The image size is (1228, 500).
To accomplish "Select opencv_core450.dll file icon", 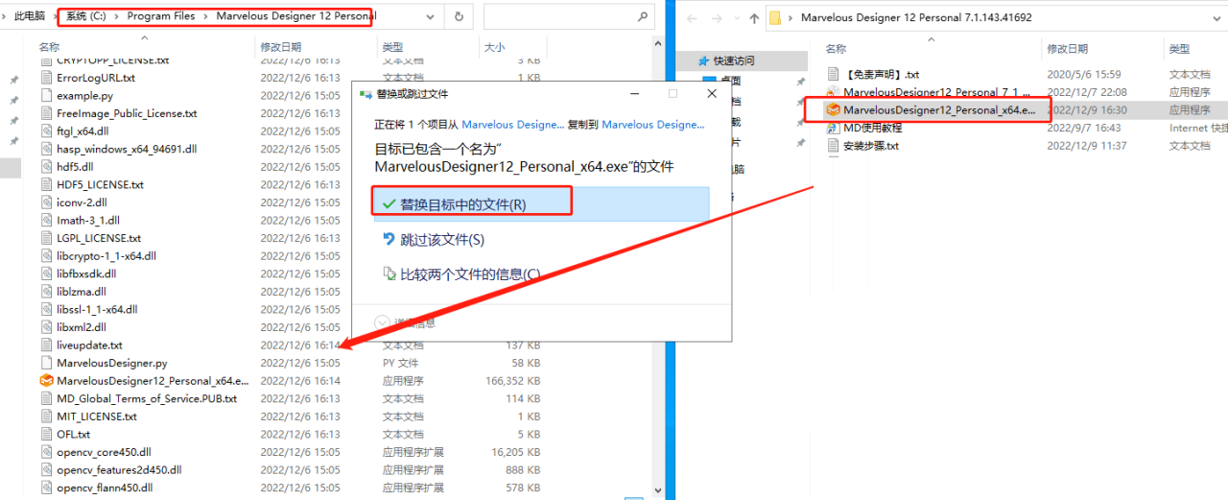I will pos(47,452).
